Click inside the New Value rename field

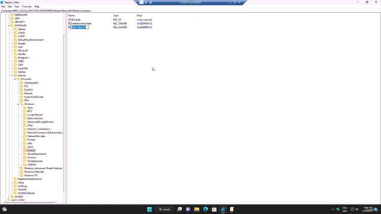(80, 27)
